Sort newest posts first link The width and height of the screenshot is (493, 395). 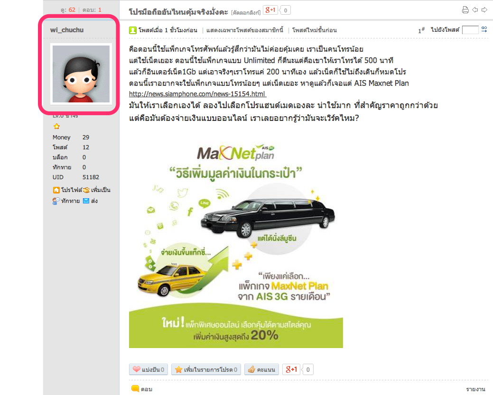tap(315, 30)
